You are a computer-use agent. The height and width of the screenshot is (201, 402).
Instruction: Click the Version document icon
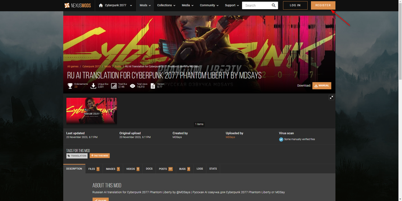[153, 86]
